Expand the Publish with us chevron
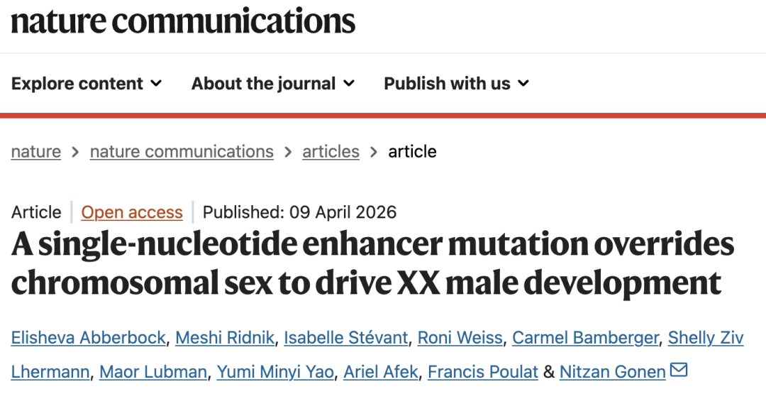Image resolution: width=766 pixels, height=394 pixels. [523, 84]
